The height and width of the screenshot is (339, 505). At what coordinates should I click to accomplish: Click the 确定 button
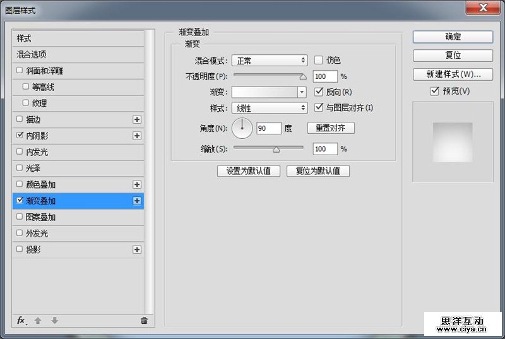tap(453, 37)
